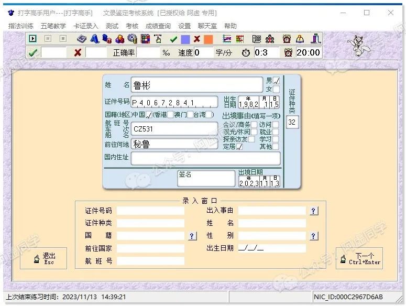Click the gears toolbar icon
The image size is (406, 306).
pyautogui.click(x=133, y=39)
